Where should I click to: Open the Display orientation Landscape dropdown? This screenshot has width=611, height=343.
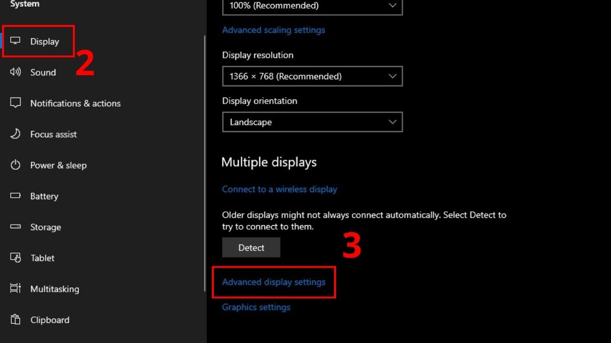coord(313,122)
